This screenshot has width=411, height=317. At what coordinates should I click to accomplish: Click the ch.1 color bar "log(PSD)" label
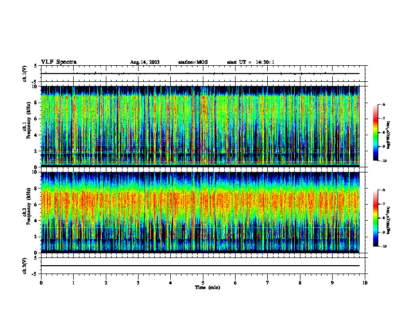pyautogui.click(x=389, y=135)
